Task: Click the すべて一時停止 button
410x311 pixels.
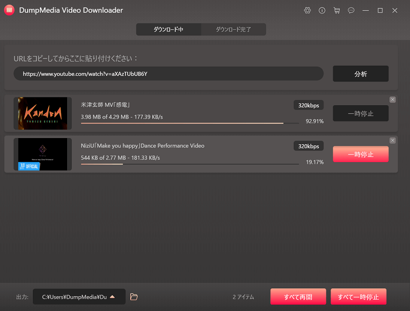Action: 358,297
